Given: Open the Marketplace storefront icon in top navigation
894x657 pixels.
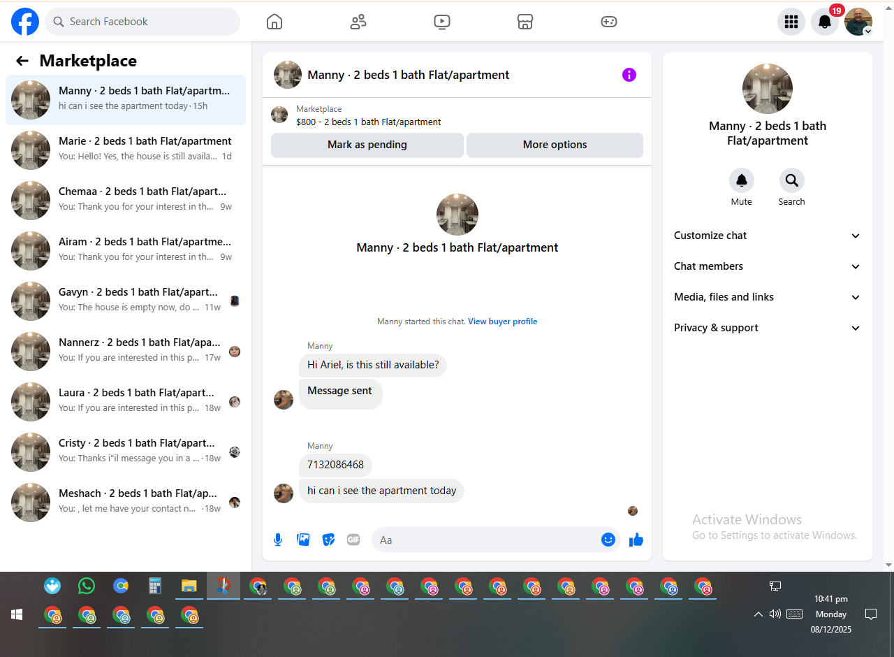Looking at the screenshot, I should [525, 22].
